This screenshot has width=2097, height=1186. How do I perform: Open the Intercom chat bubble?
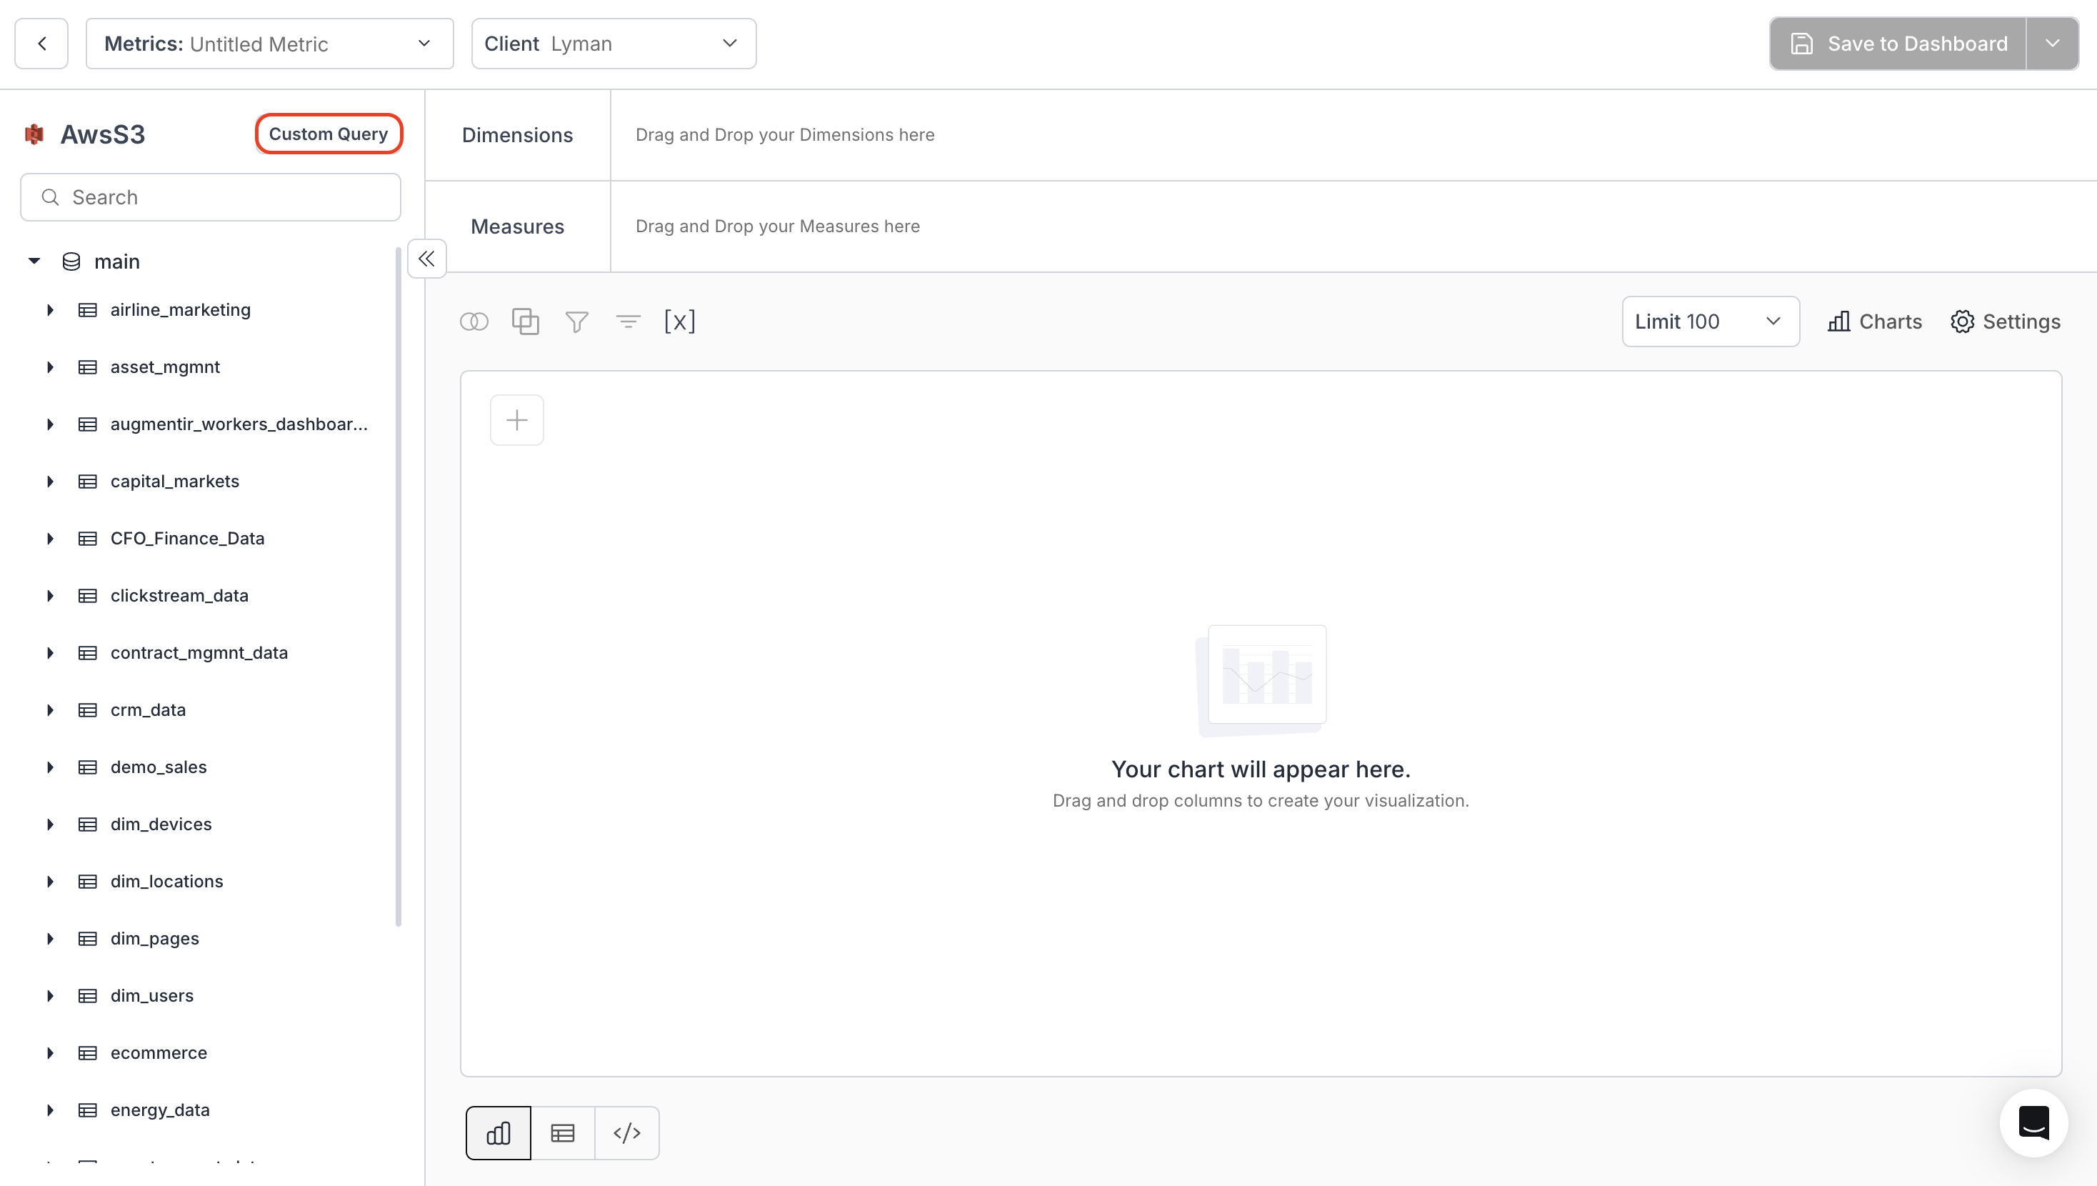(2033, 1122)
